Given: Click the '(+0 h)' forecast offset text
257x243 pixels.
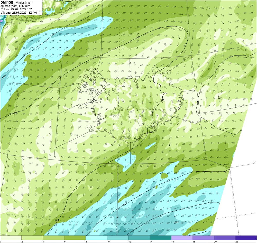Looking at the screenshot, I should (x=36, y=13).
